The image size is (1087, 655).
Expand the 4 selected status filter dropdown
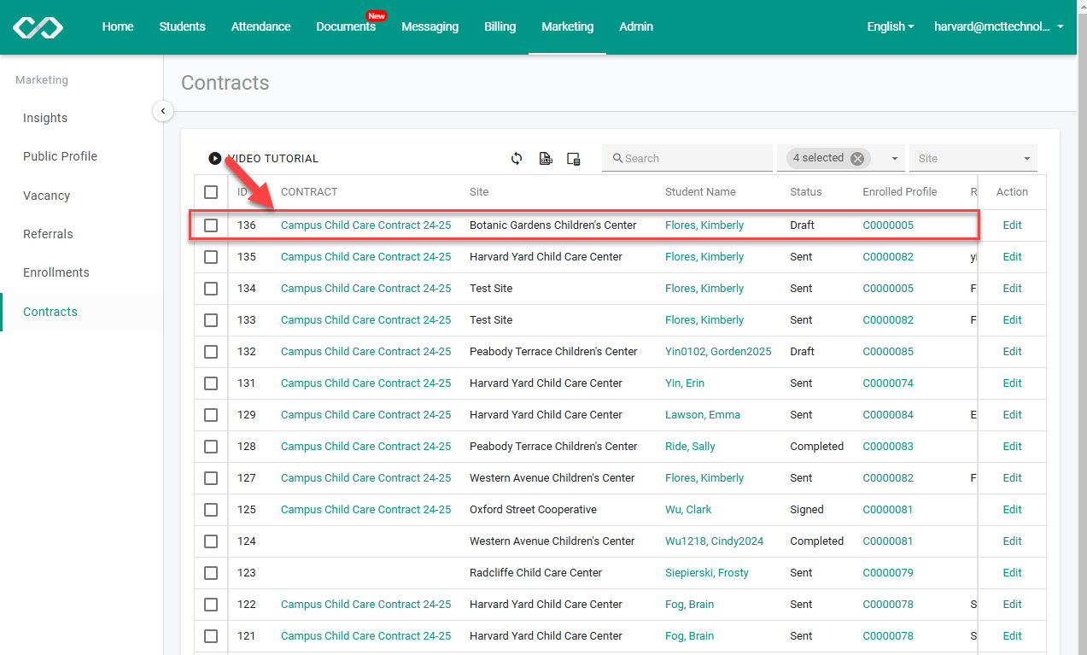[895, 159]
